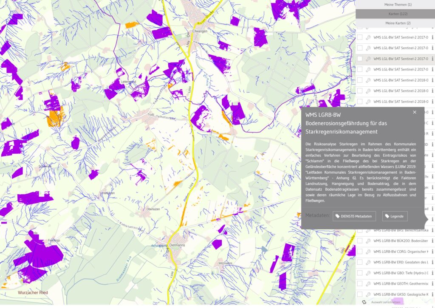Screen dimensions: 435x308
Task: Open DIENSTE-Metadaten for the layer
Action: 355,216
